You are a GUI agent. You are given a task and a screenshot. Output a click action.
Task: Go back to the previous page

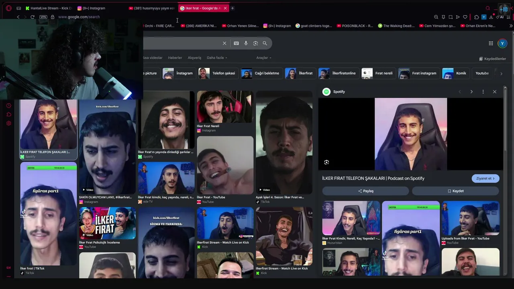(x=18, y=17)
